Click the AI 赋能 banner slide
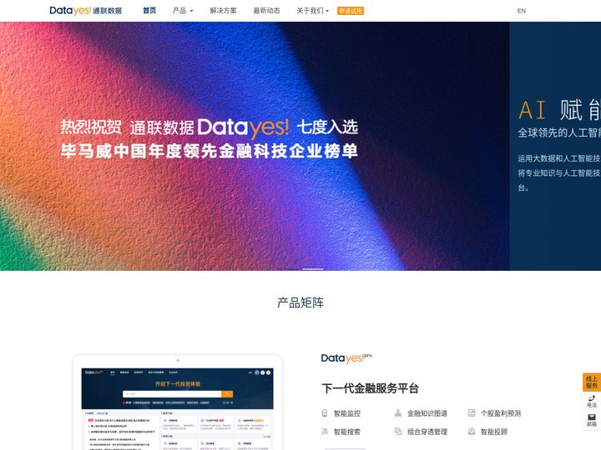This screenshot has height=450, width=601. (555, 146)
